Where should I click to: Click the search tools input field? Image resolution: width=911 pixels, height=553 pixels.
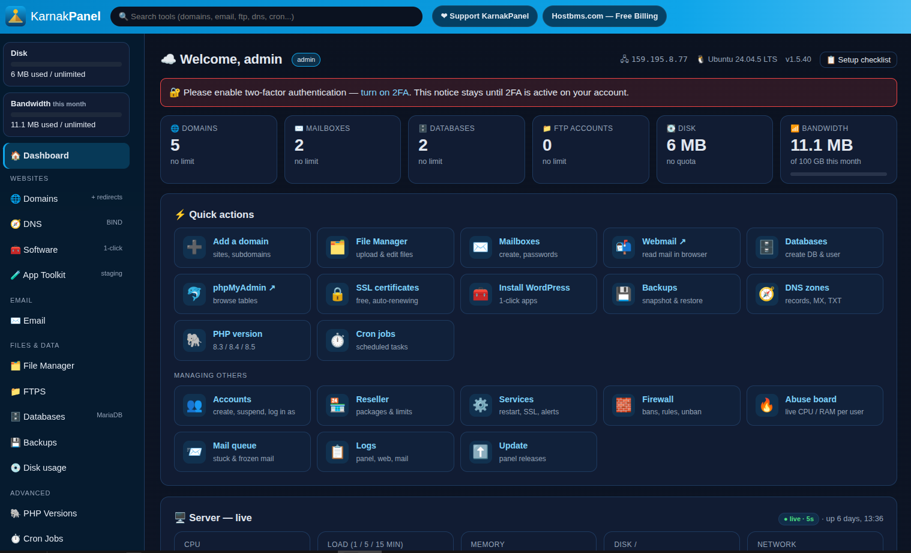(266, 16)
